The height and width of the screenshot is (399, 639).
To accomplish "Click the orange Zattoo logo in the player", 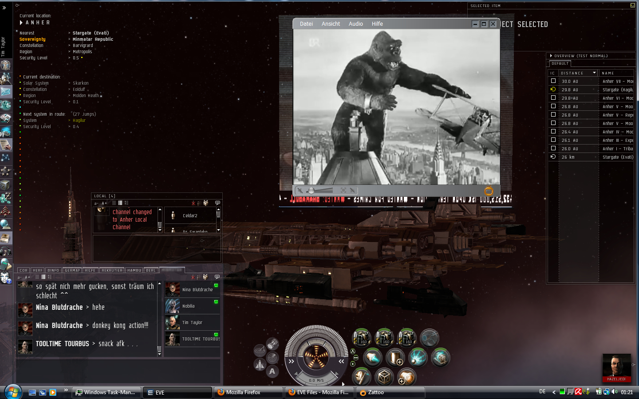I will [489, 191].
